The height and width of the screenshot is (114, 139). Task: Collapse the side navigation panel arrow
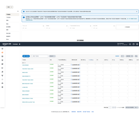pyautogui.click(x=18, y=11)
